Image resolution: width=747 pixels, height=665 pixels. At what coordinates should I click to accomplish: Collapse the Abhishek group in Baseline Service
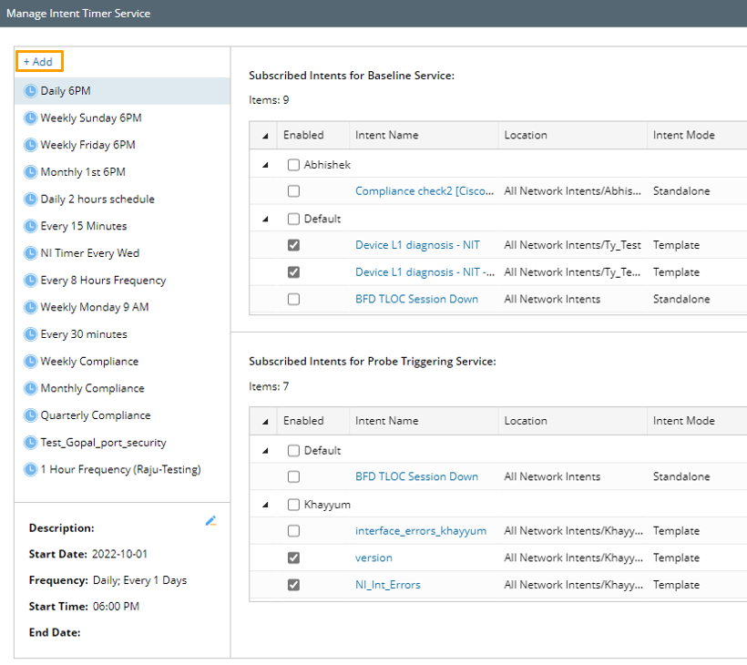[265, 165]
